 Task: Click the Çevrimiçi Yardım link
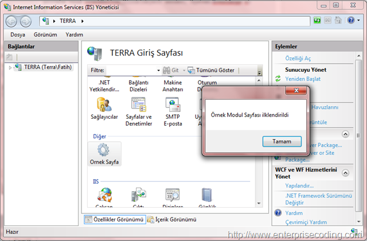[x=306, y=222]
